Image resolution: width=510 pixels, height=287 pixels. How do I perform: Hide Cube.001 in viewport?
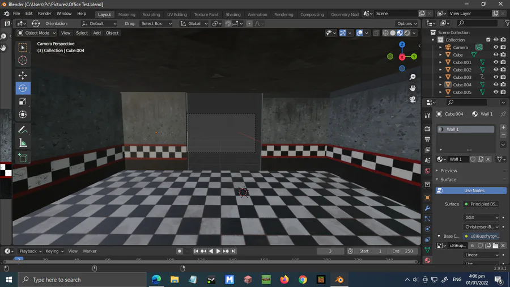(x=496, y=62)
